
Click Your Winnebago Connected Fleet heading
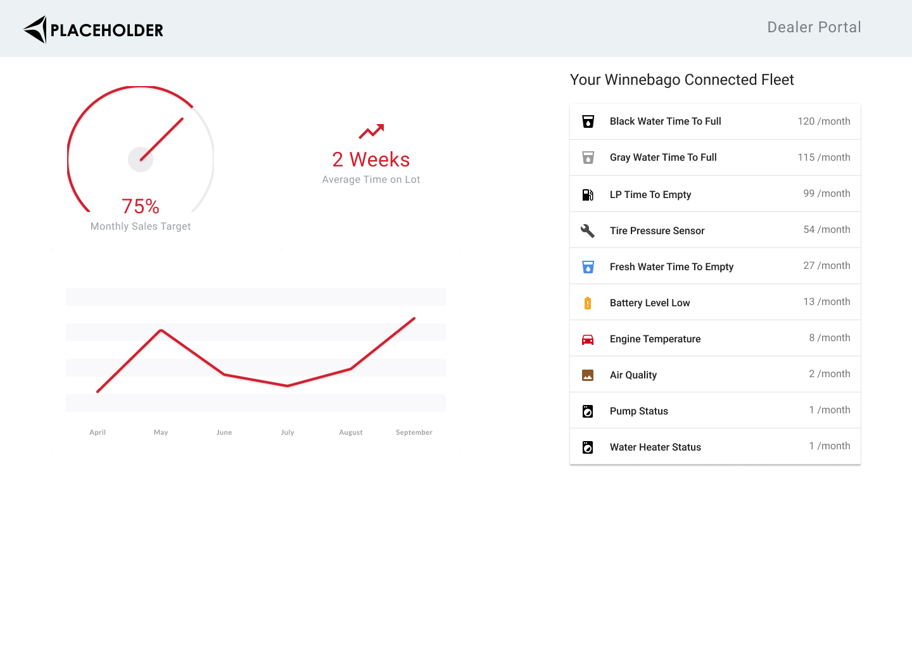(x=682, y=80)
